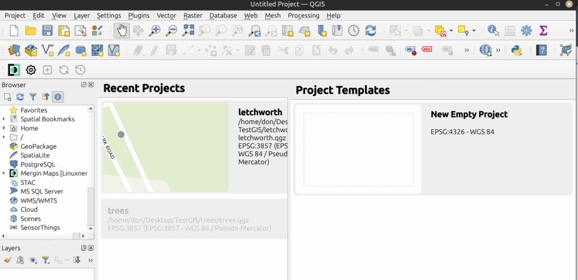Open the Project menu
Viewport: 578px width, 280px height.
15,15
